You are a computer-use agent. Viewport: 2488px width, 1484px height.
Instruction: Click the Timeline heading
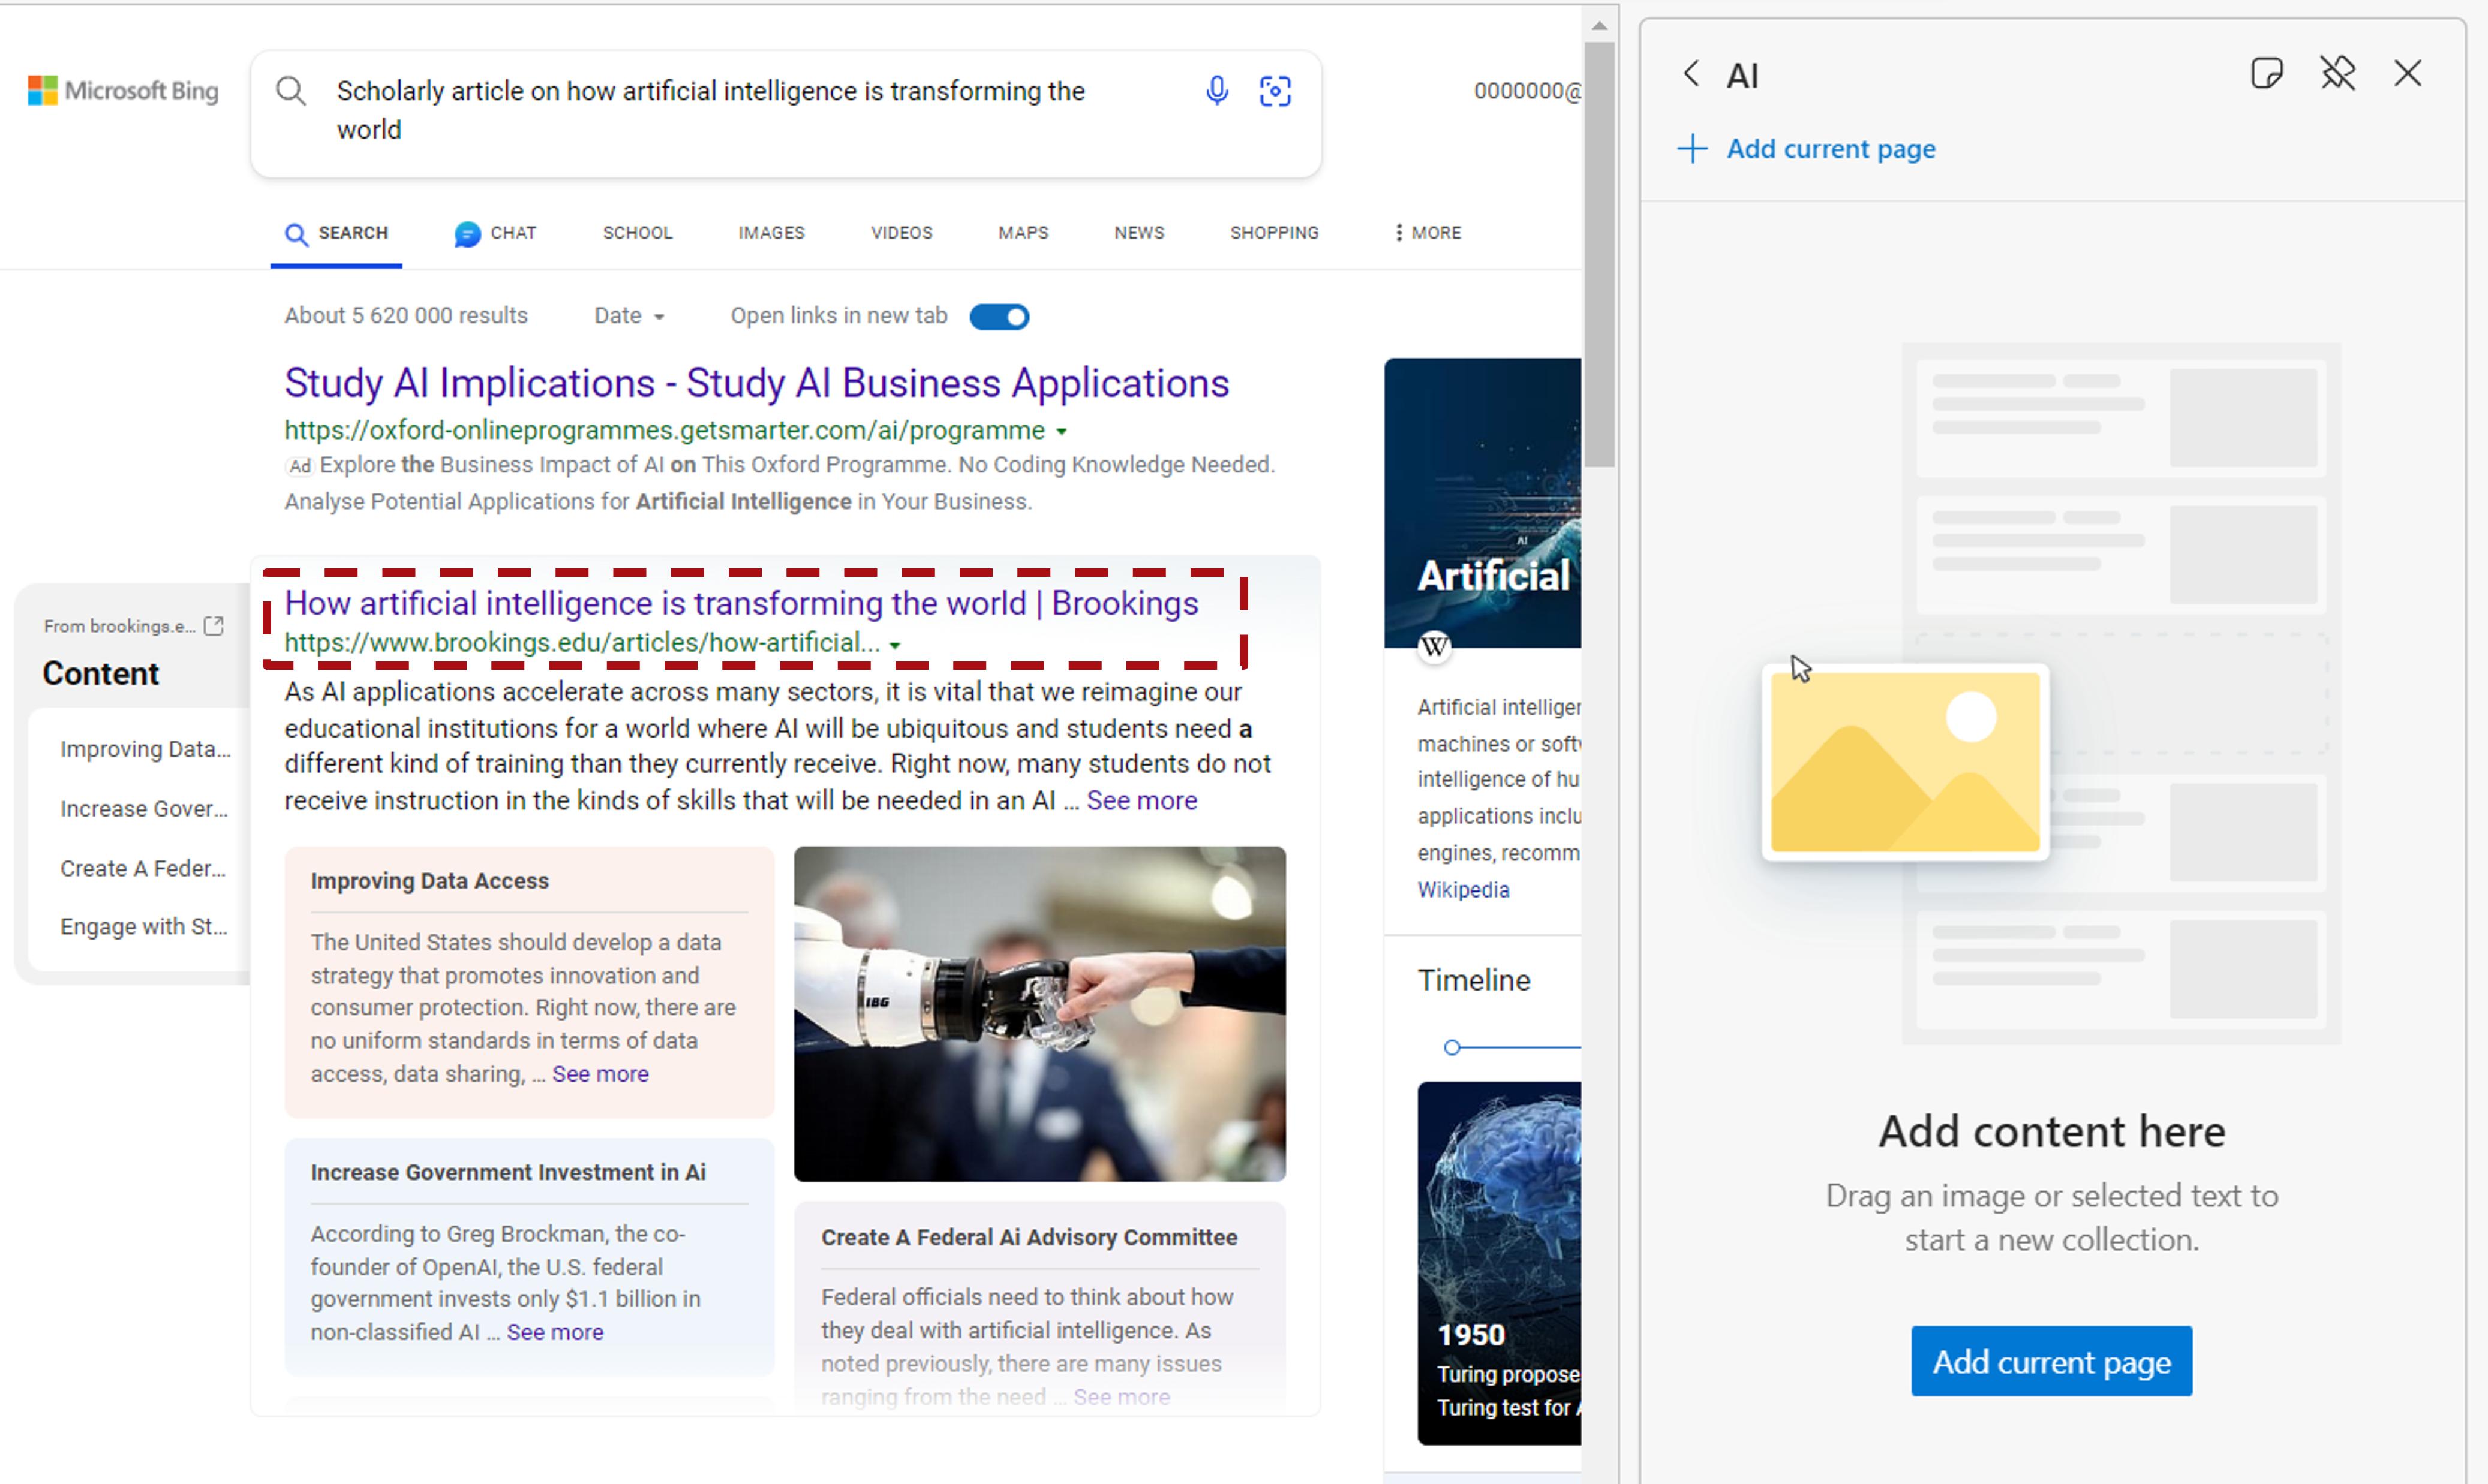click(x=1474, y=981)
